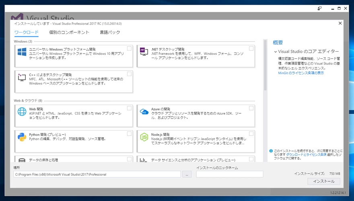Click the info icon beside license notice
The width and height of the screenshot is (354, 201).
[271, 151]
